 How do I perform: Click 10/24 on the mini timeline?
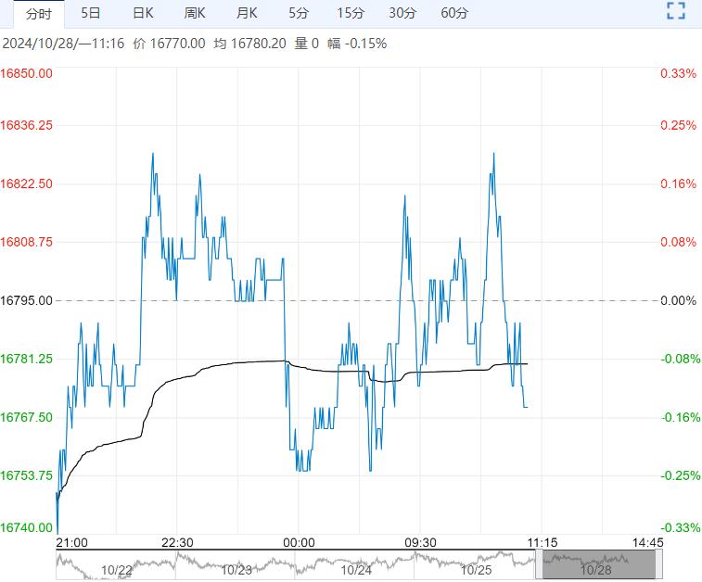click(x=357, y=570)
